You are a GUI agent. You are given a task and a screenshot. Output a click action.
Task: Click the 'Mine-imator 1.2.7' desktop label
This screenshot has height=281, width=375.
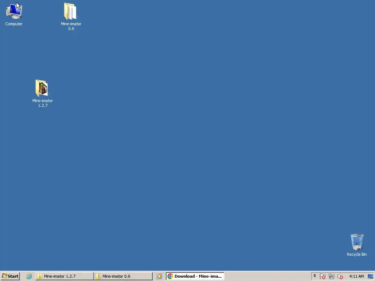(x=42, y=103)
